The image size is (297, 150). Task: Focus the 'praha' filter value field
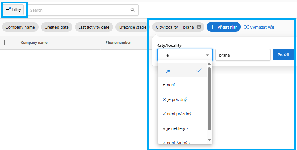[x=243, y=55]
